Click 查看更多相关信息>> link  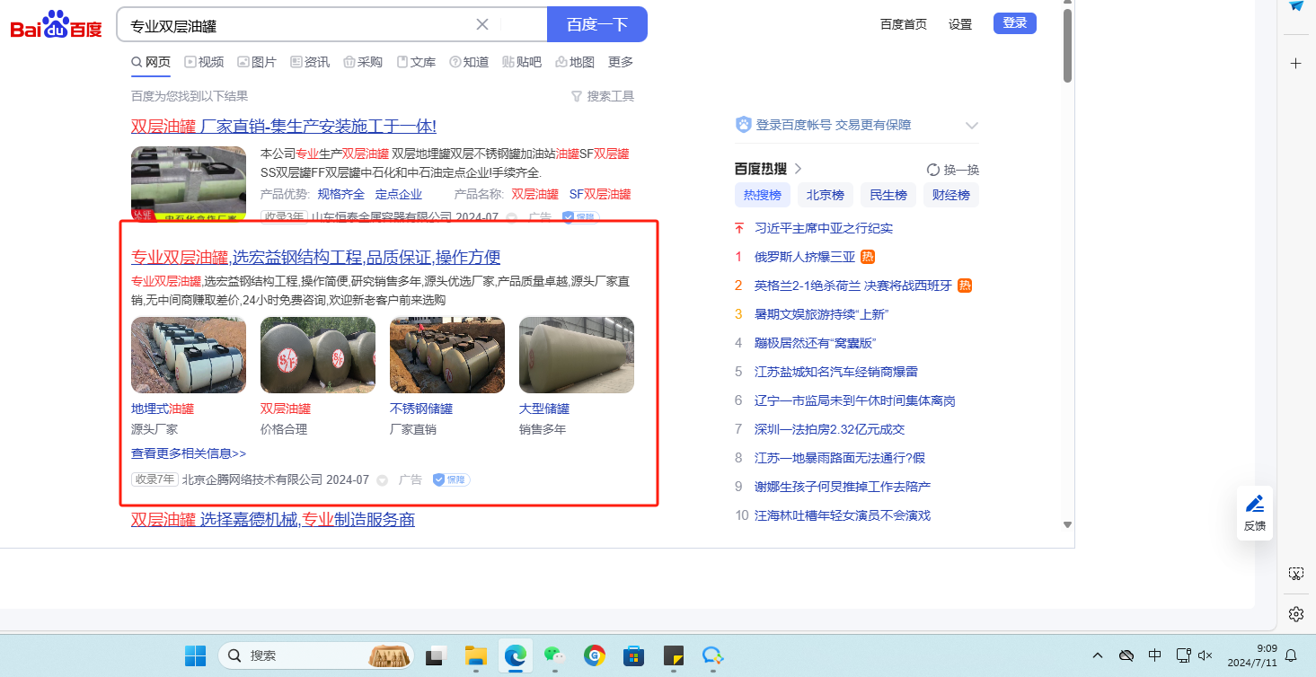(189, 453)
